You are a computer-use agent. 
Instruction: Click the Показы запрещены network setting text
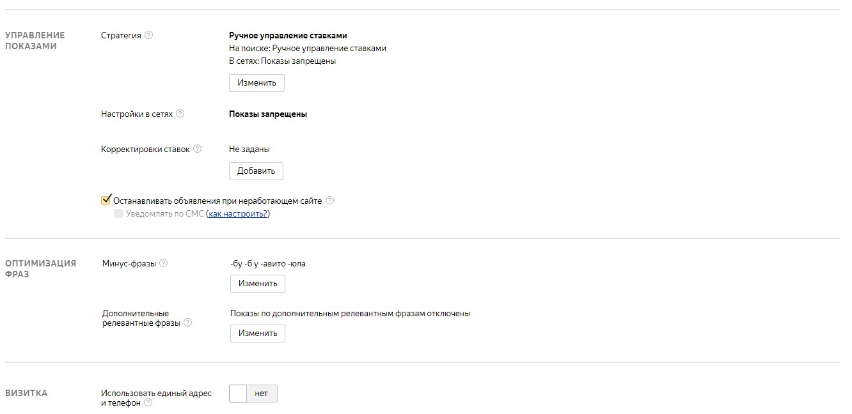click(x=268, y=114)
